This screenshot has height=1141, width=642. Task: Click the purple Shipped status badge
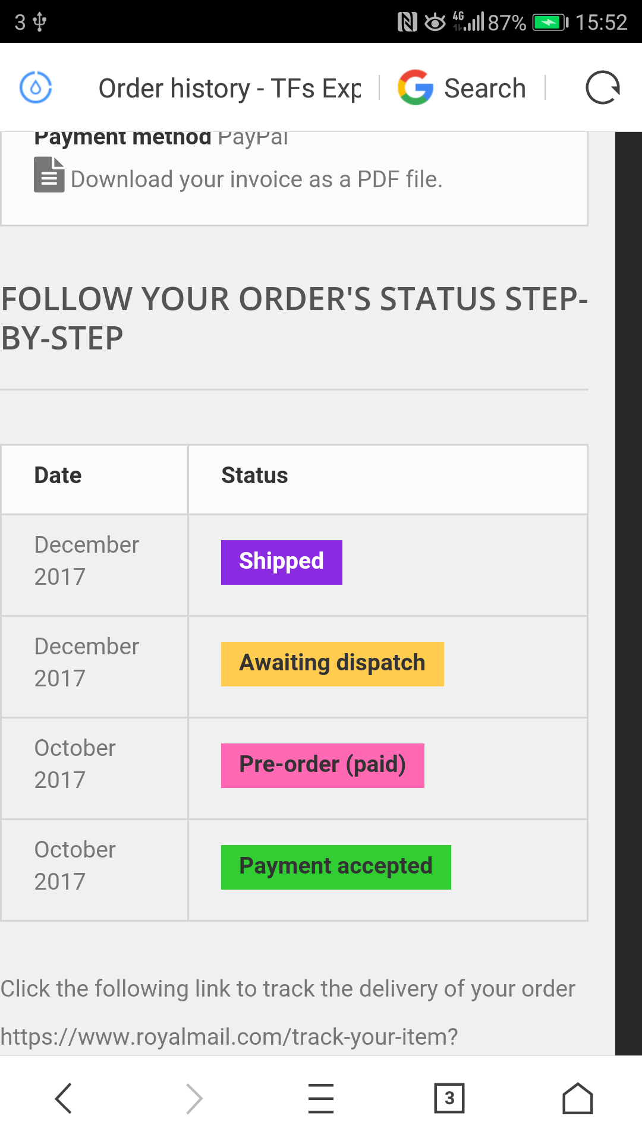coord(281,562)
